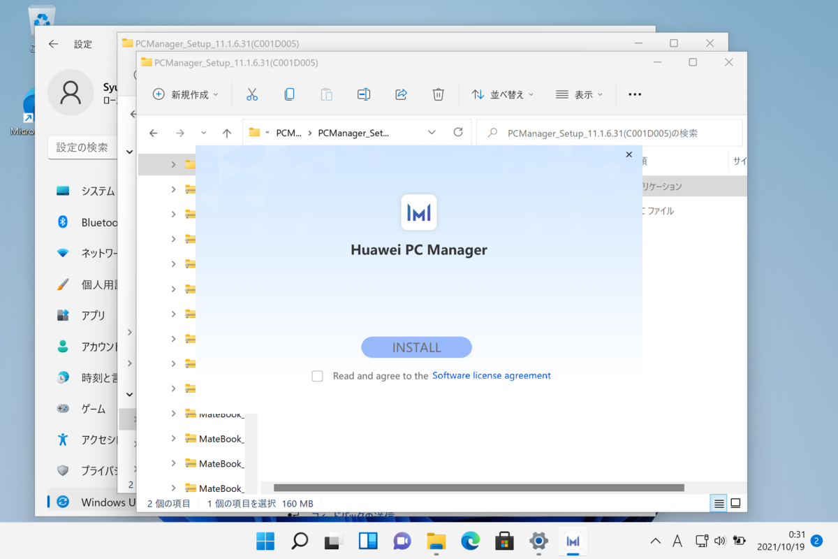Open Task View on taskbar
Image resolution: width=838 pixels, height=559 pixels.
pyautogui.click(x=334, y=541)
